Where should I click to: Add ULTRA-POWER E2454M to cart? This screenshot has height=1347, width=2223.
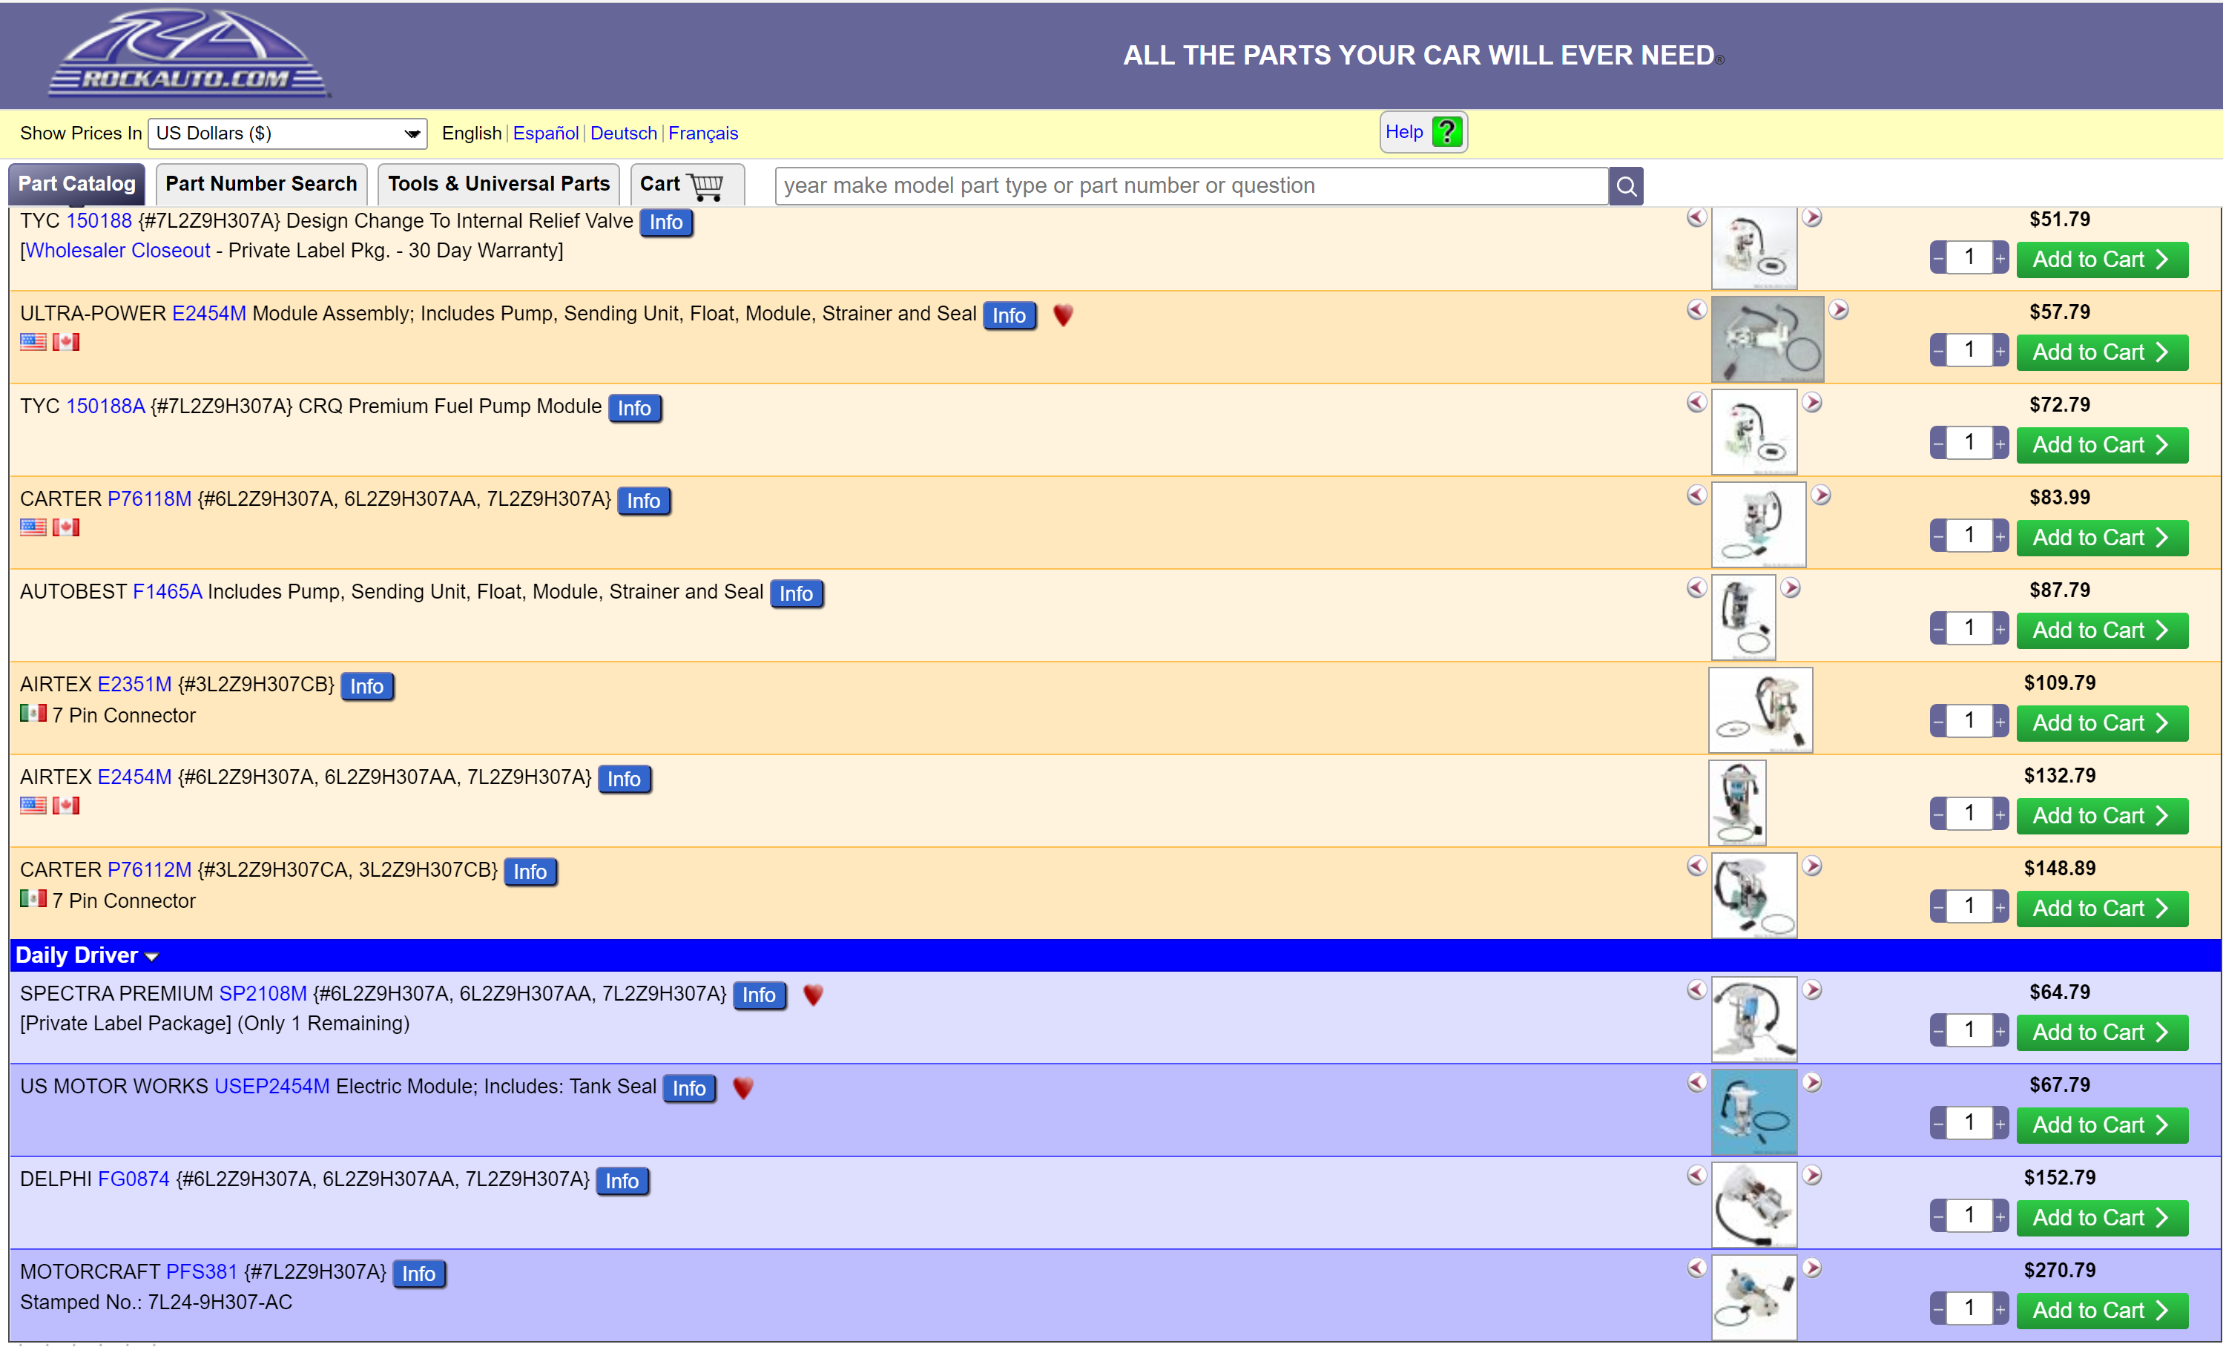[x=2102, y=352]
